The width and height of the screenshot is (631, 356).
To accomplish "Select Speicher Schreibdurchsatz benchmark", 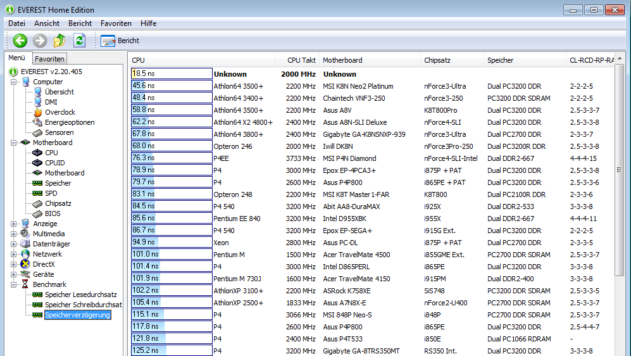I will 84,305.
